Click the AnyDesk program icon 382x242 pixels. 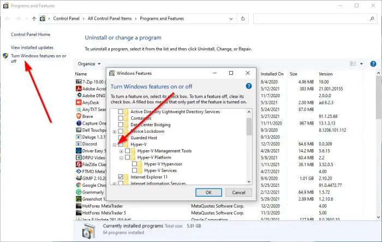point(79,103)
